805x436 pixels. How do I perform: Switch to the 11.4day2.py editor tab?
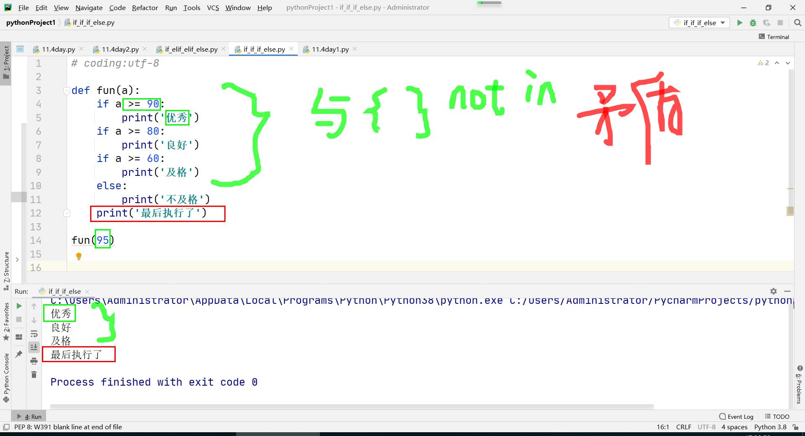120,50
